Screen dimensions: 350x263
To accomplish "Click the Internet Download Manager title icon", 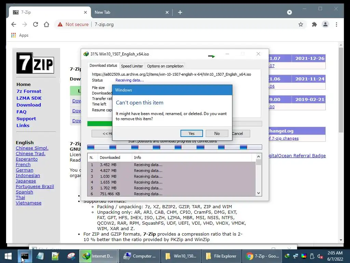I will 86,54.
